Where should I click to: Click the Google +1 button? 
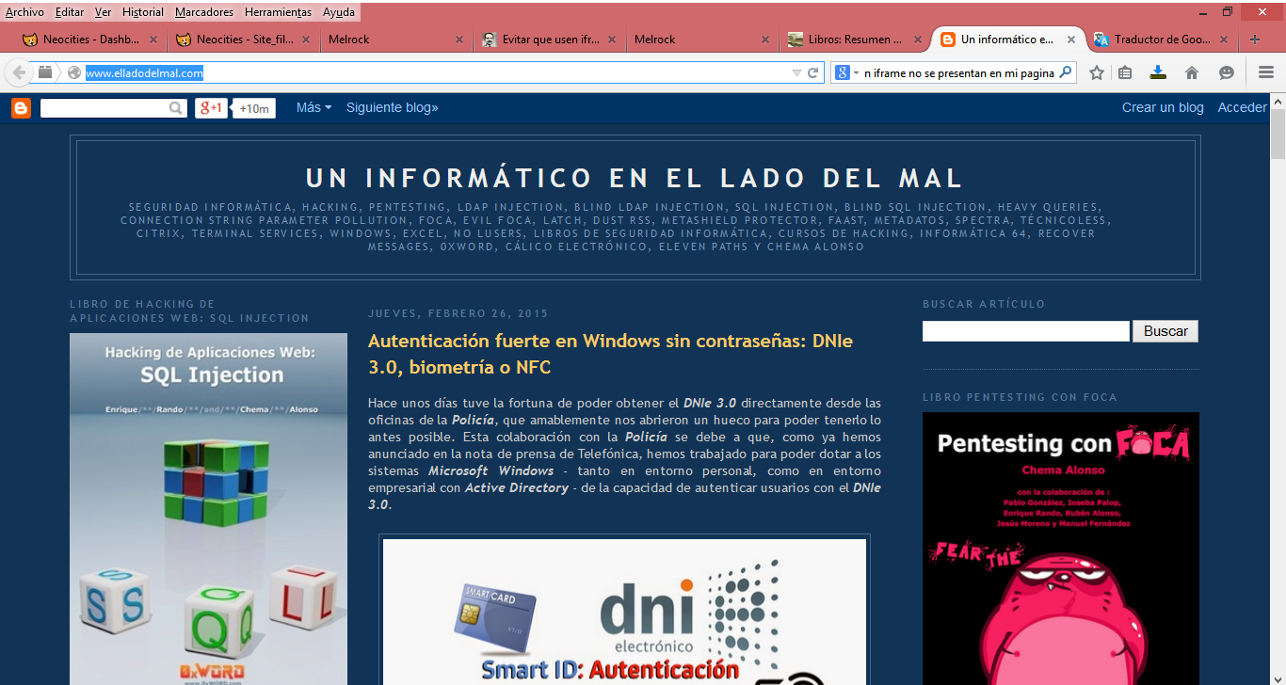tap(211, 108)
